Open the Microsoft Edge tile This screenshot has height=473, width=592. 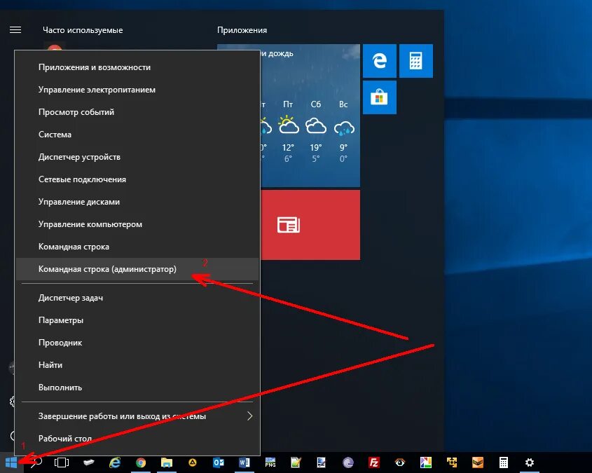380,61
